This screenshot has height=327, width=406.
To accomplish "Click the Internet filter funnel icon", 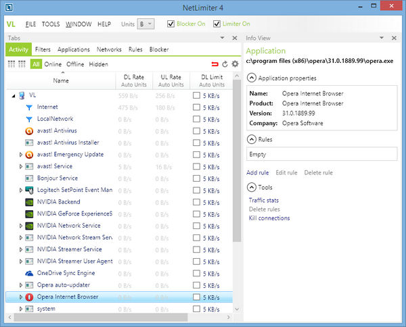I will coord(29,107).
